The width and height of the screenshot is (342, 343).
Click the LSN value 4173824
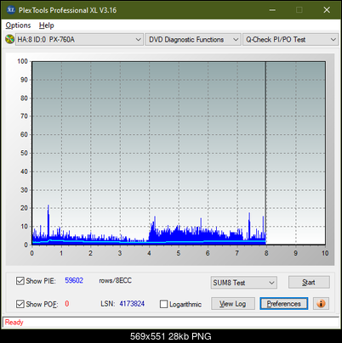[132, 304]
